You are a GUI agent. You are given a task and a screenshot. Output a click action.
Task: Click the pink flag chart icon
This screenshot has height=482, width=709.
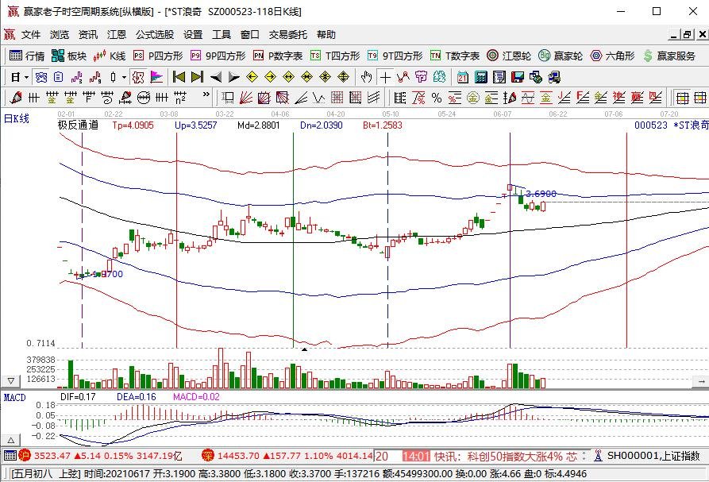click(156, 77)
